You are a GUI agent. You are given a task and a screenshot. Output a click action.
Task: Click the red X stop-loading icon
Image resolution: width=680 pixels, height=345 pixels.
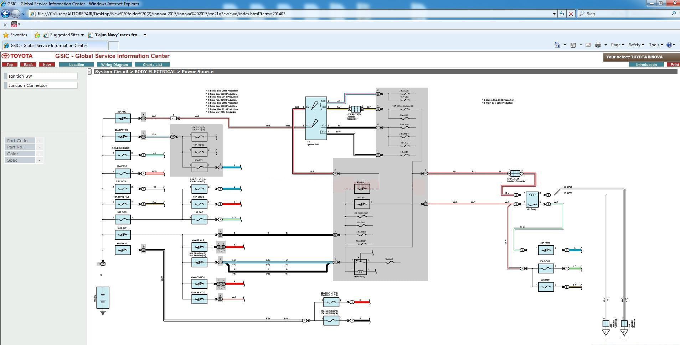571,14
